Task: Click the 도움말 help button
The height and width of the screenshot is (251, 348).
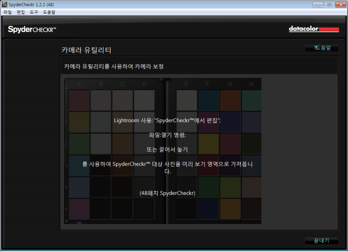Action: click(x=321, y=49)
